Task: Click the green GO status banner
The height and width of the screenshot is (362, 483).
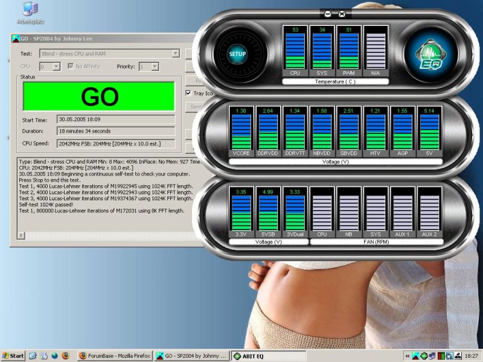Action: pos(99,97)
